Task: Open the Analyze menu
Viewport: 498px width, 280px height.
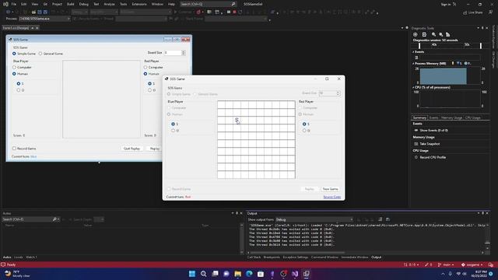Action: (x=109, y=4)
